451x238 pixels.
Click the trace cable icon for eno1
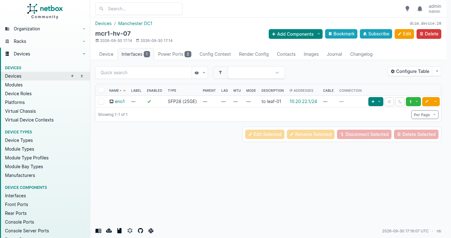point(389,102)
